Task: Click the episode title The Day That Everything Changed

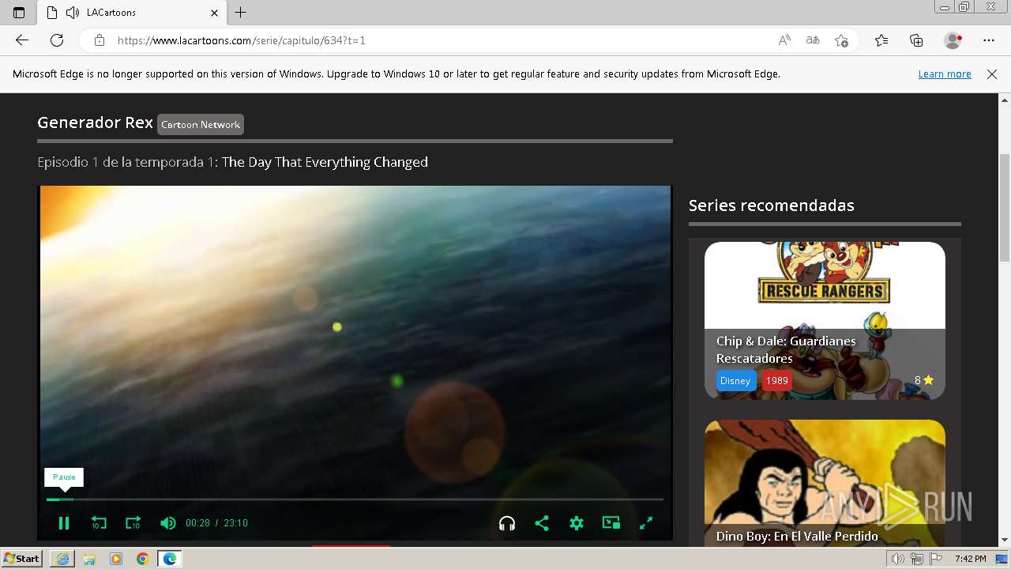Action: click(325, 162)
